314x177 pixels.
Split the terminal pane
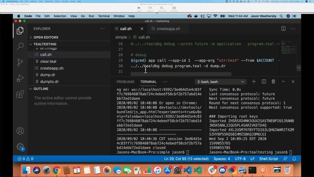point(264,82)
